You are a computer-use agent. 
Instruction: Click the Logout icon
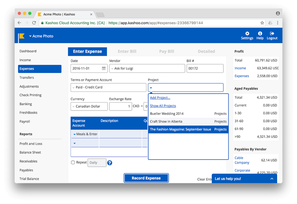coord(272,34)
